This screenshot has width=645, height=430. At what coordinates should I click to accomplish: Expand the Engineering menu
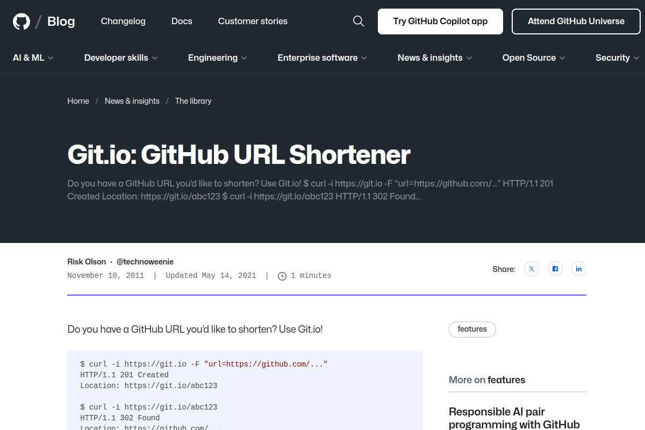218,58
